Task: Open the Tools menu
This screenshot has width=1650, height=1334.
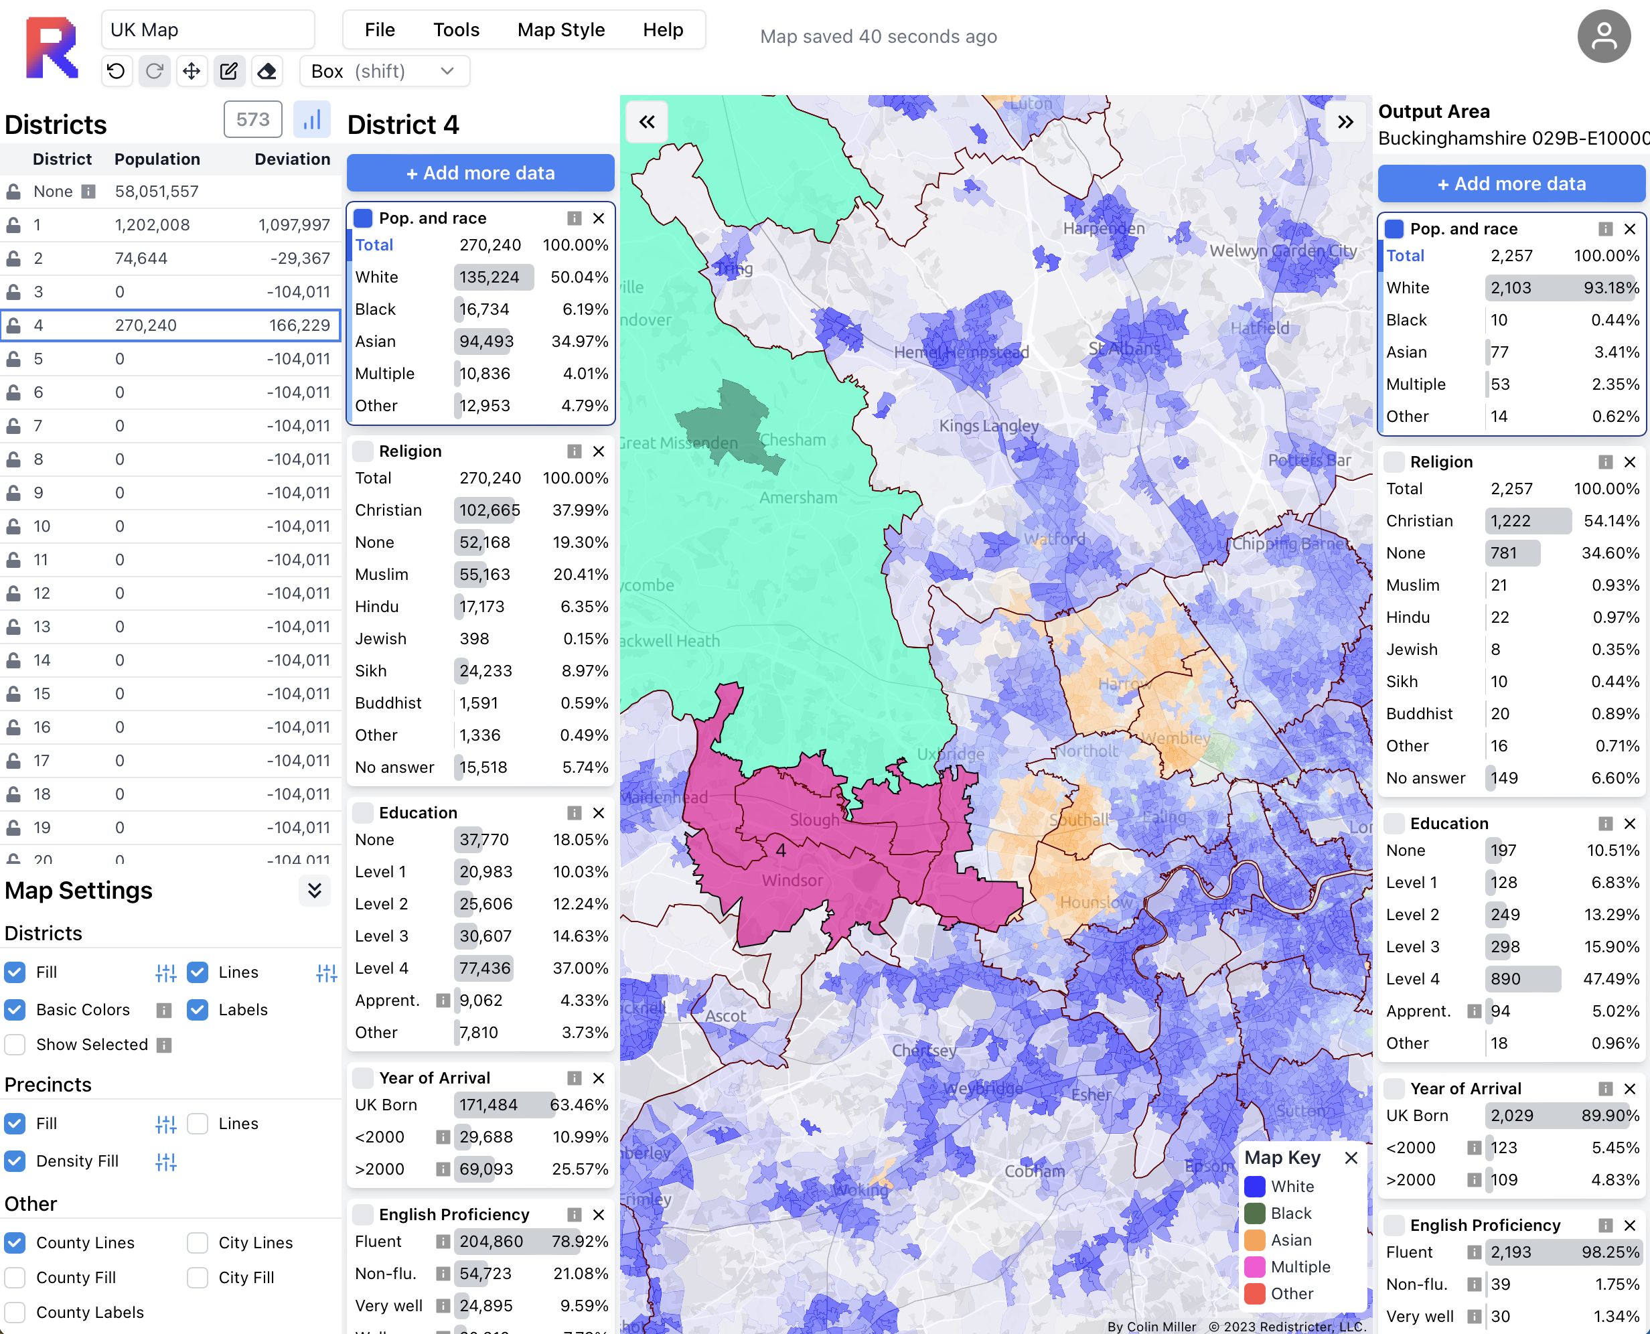Action: pos(456,30)
